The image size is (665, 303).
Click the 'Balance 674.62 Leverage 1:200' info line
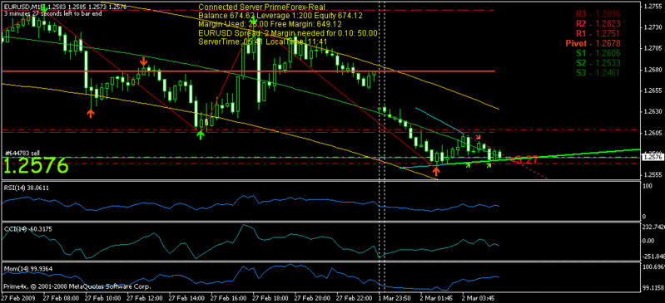pyautogui.click(x=280, y=16)
